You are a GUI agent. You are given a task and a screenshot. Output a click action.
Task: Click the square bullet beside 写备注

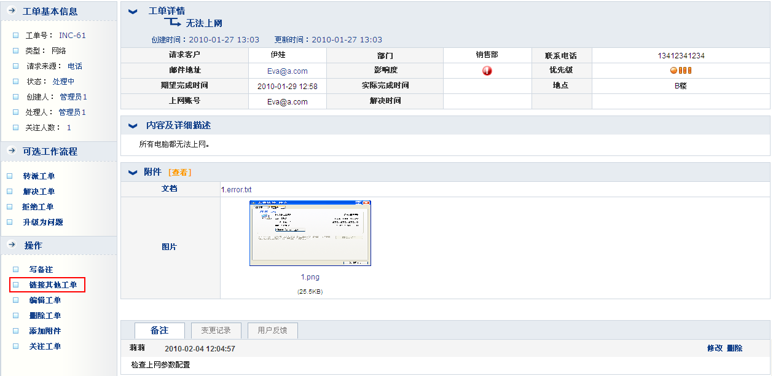(x=16, y=270)
